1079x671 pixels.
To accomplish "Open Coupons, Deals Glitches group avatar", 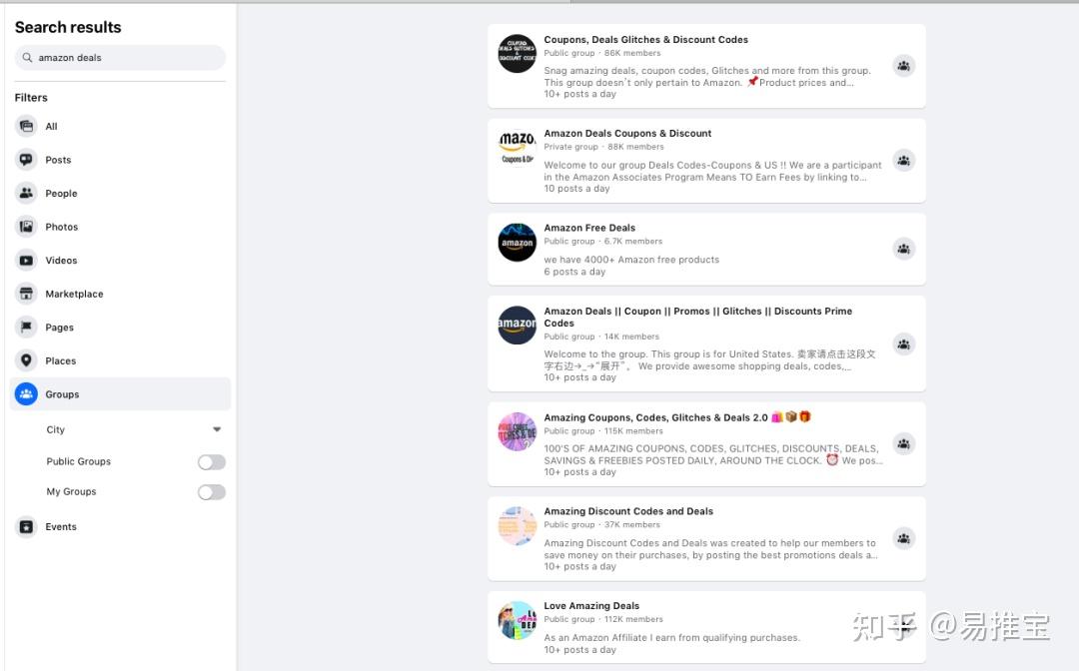I will pos(517,54).
